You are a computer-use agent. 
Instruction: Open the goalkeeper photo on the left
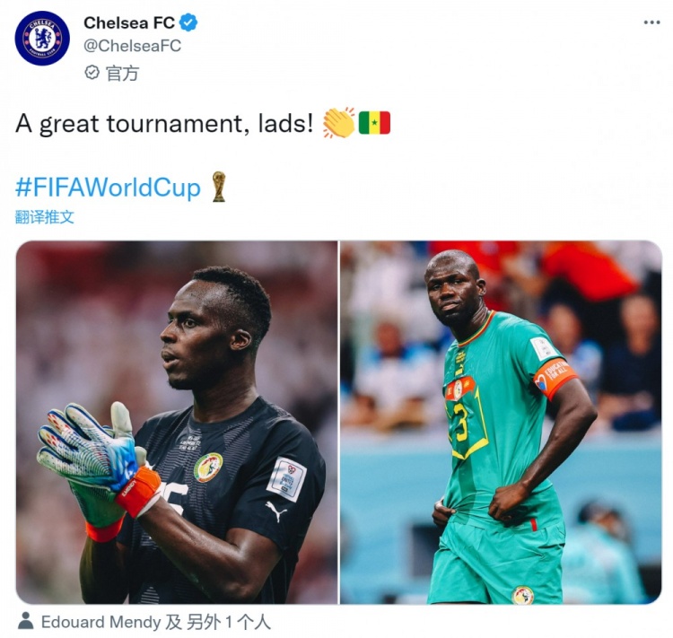(x=177, y=422)
